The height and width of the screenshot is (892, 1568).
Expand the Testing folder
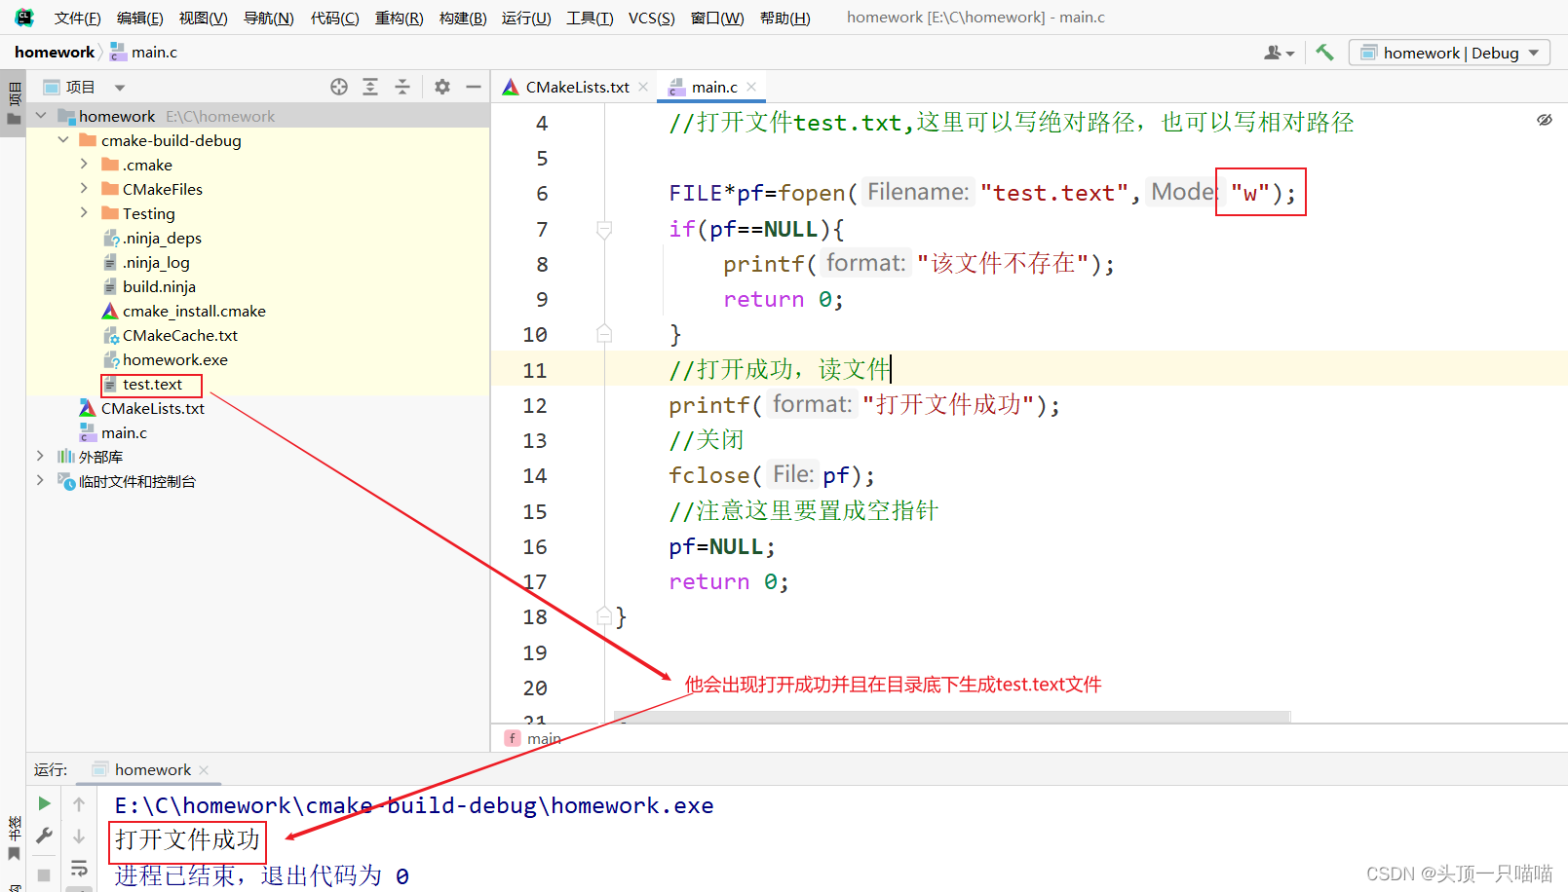pos(85,213)
